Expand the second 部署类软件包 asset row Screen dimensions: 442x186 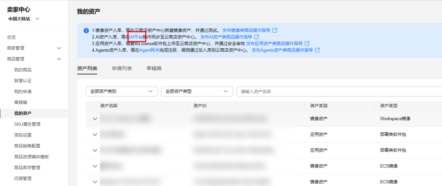(95, 150)
